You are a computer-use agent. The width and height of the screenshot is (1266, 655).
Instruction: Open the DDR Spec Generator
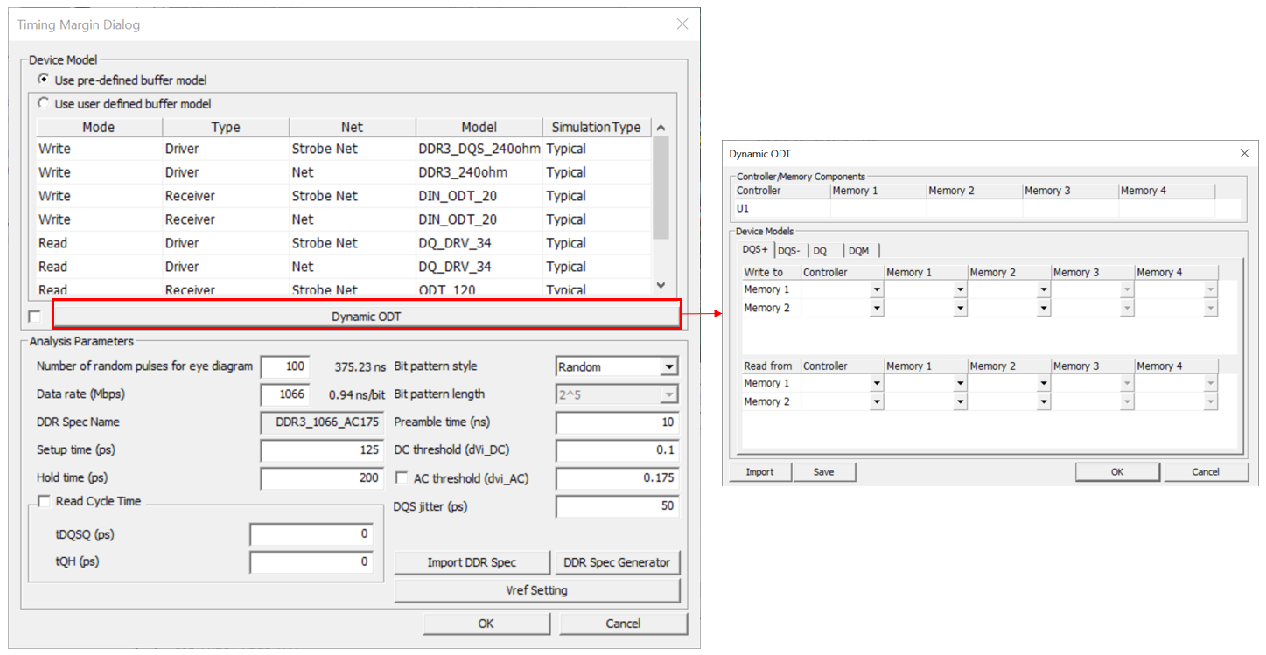click(x=617, y=562)
